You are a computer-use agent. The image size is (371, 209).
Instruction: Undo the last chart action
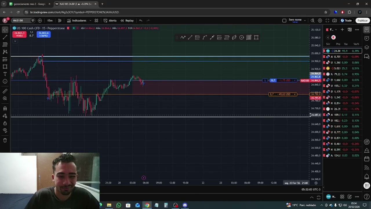(141, 21)
